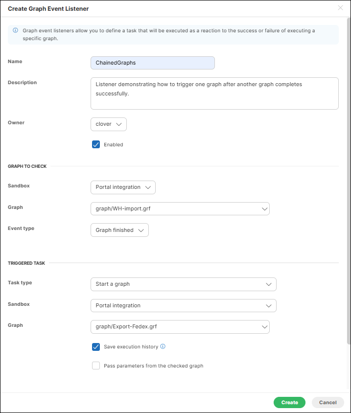Toggle the Enabled checkbox
The image size is (351, 413).
(x=96, y=144)
